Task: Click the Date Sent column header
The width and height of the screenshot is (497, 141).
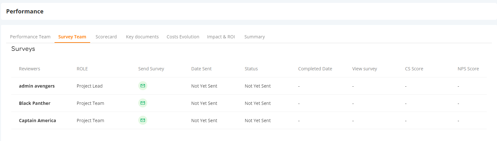Action: point(201,69)
